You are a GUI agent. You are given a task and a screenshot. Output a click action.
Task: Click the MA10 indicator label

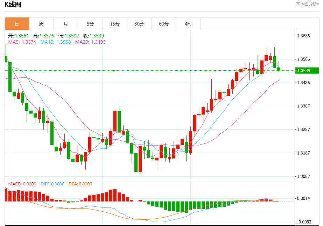(x=56, y=42)
